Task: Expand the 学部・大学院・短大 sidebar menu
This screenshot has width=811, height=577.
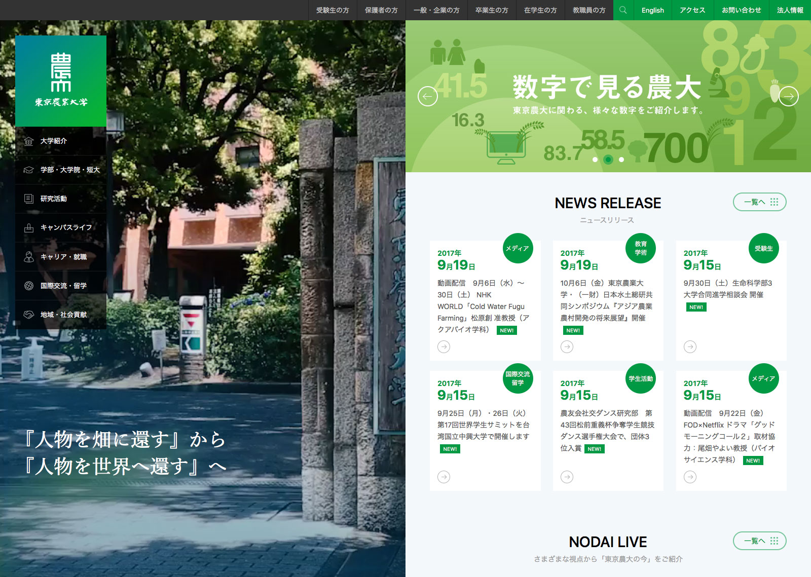Action: (61, 170)
